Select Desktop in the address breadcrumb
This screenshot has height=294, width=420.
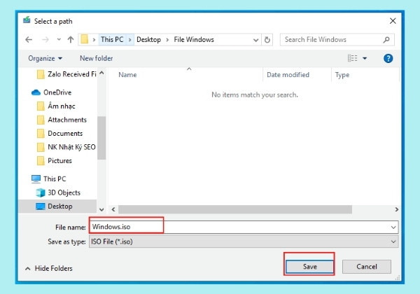tap(148, 40)
